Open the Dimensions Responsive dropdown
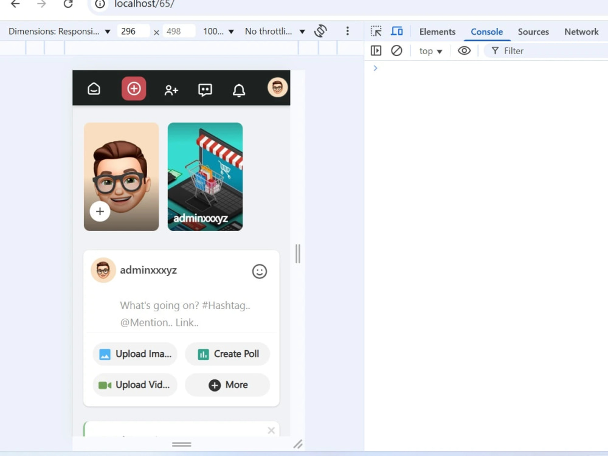 60,32
